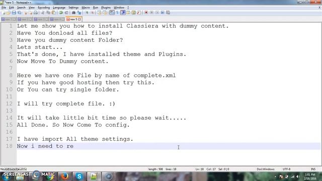Screen dimensions: 322x181
Task: Click Save current recorded macro icon
Action: click(x=168, y=13)
